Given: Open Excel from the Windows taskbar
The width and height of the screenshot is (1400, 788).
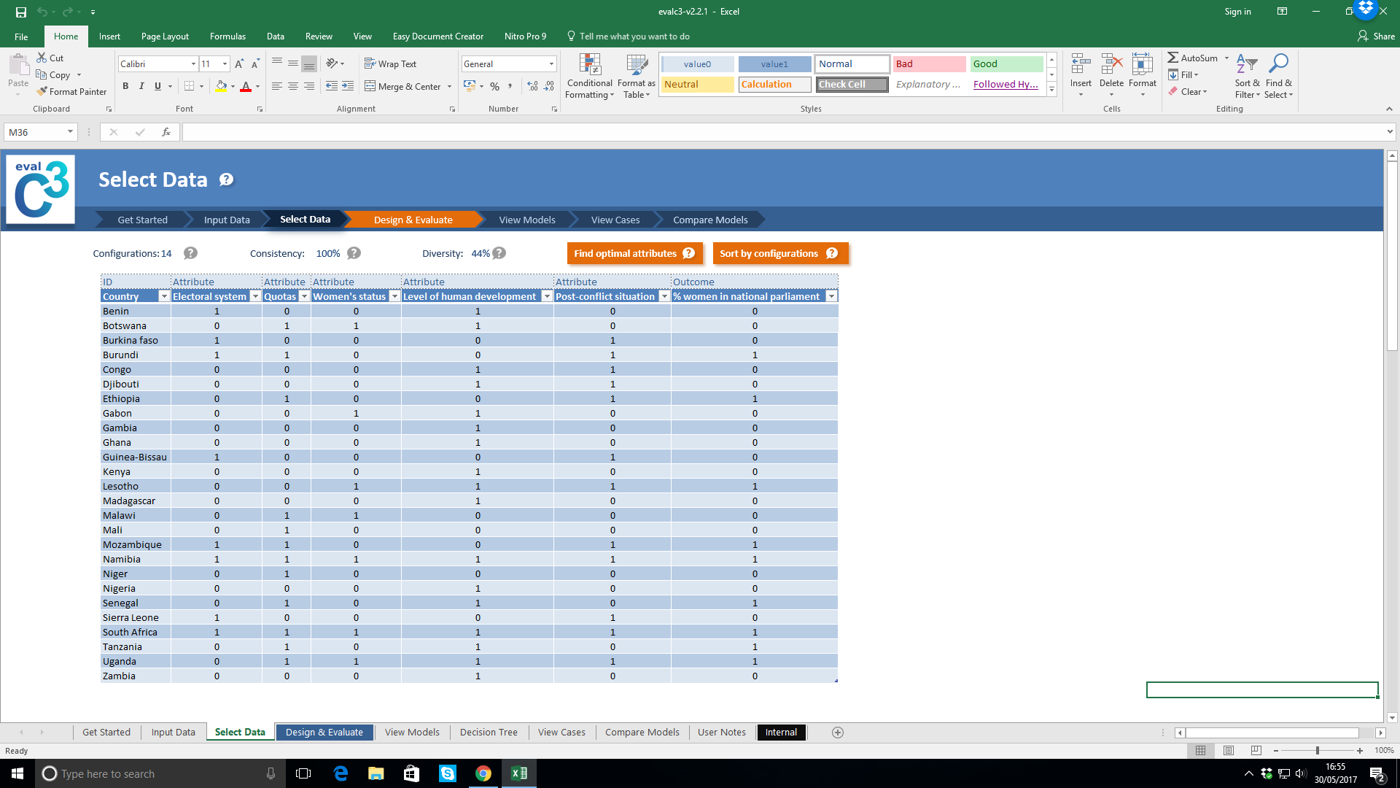Looking at the screenshot, I should click(x=519, y=773).
